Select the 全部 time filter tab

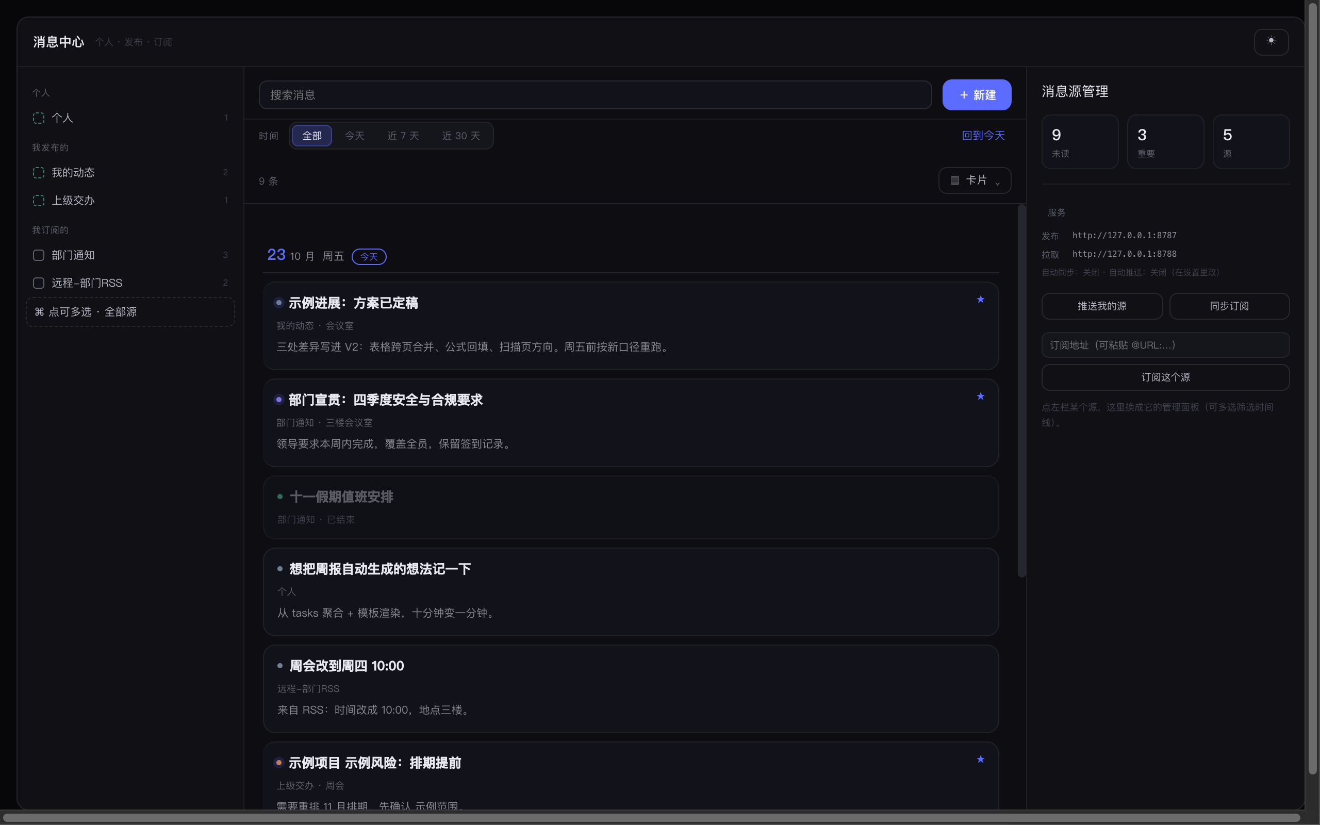(x=312, y=135)
